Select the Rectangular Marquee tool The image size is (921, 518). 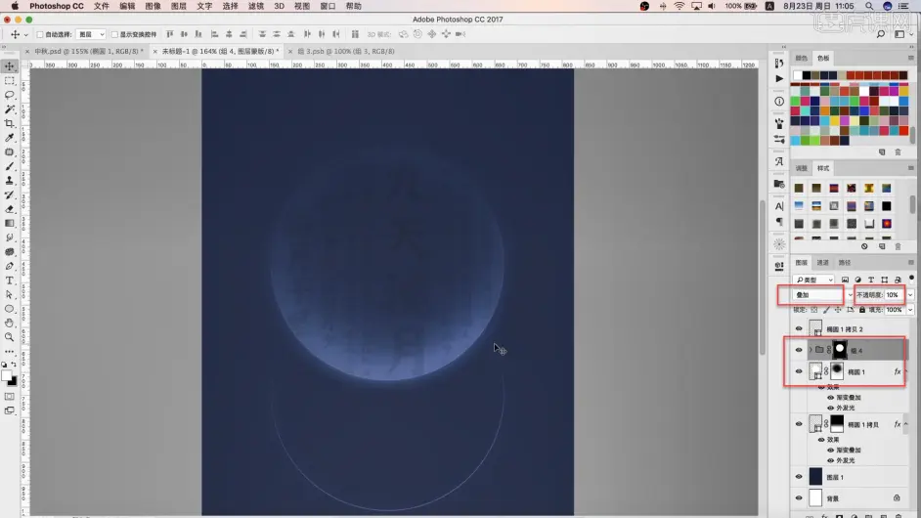pyautogui.click(x=10, y=80)
